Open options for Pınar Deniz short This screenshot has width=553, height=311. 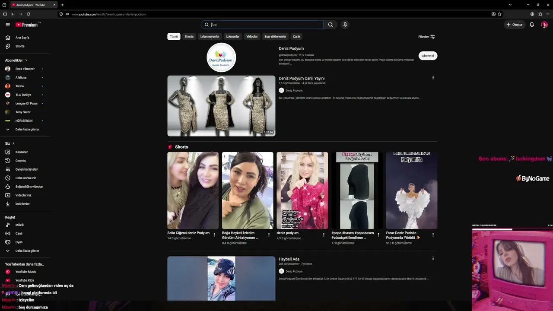433,235
